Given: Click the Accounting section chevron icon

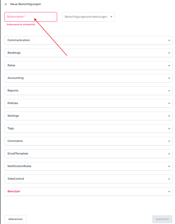Looking at the screenshot, I should [169, 78].
